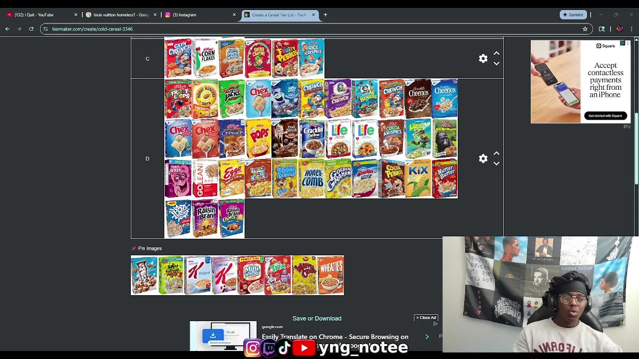Open the Chrome profile avatar

coord(620,29)
